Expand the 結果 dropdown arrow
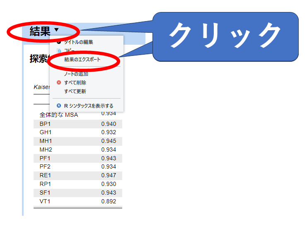 click(x=57, y=30)
